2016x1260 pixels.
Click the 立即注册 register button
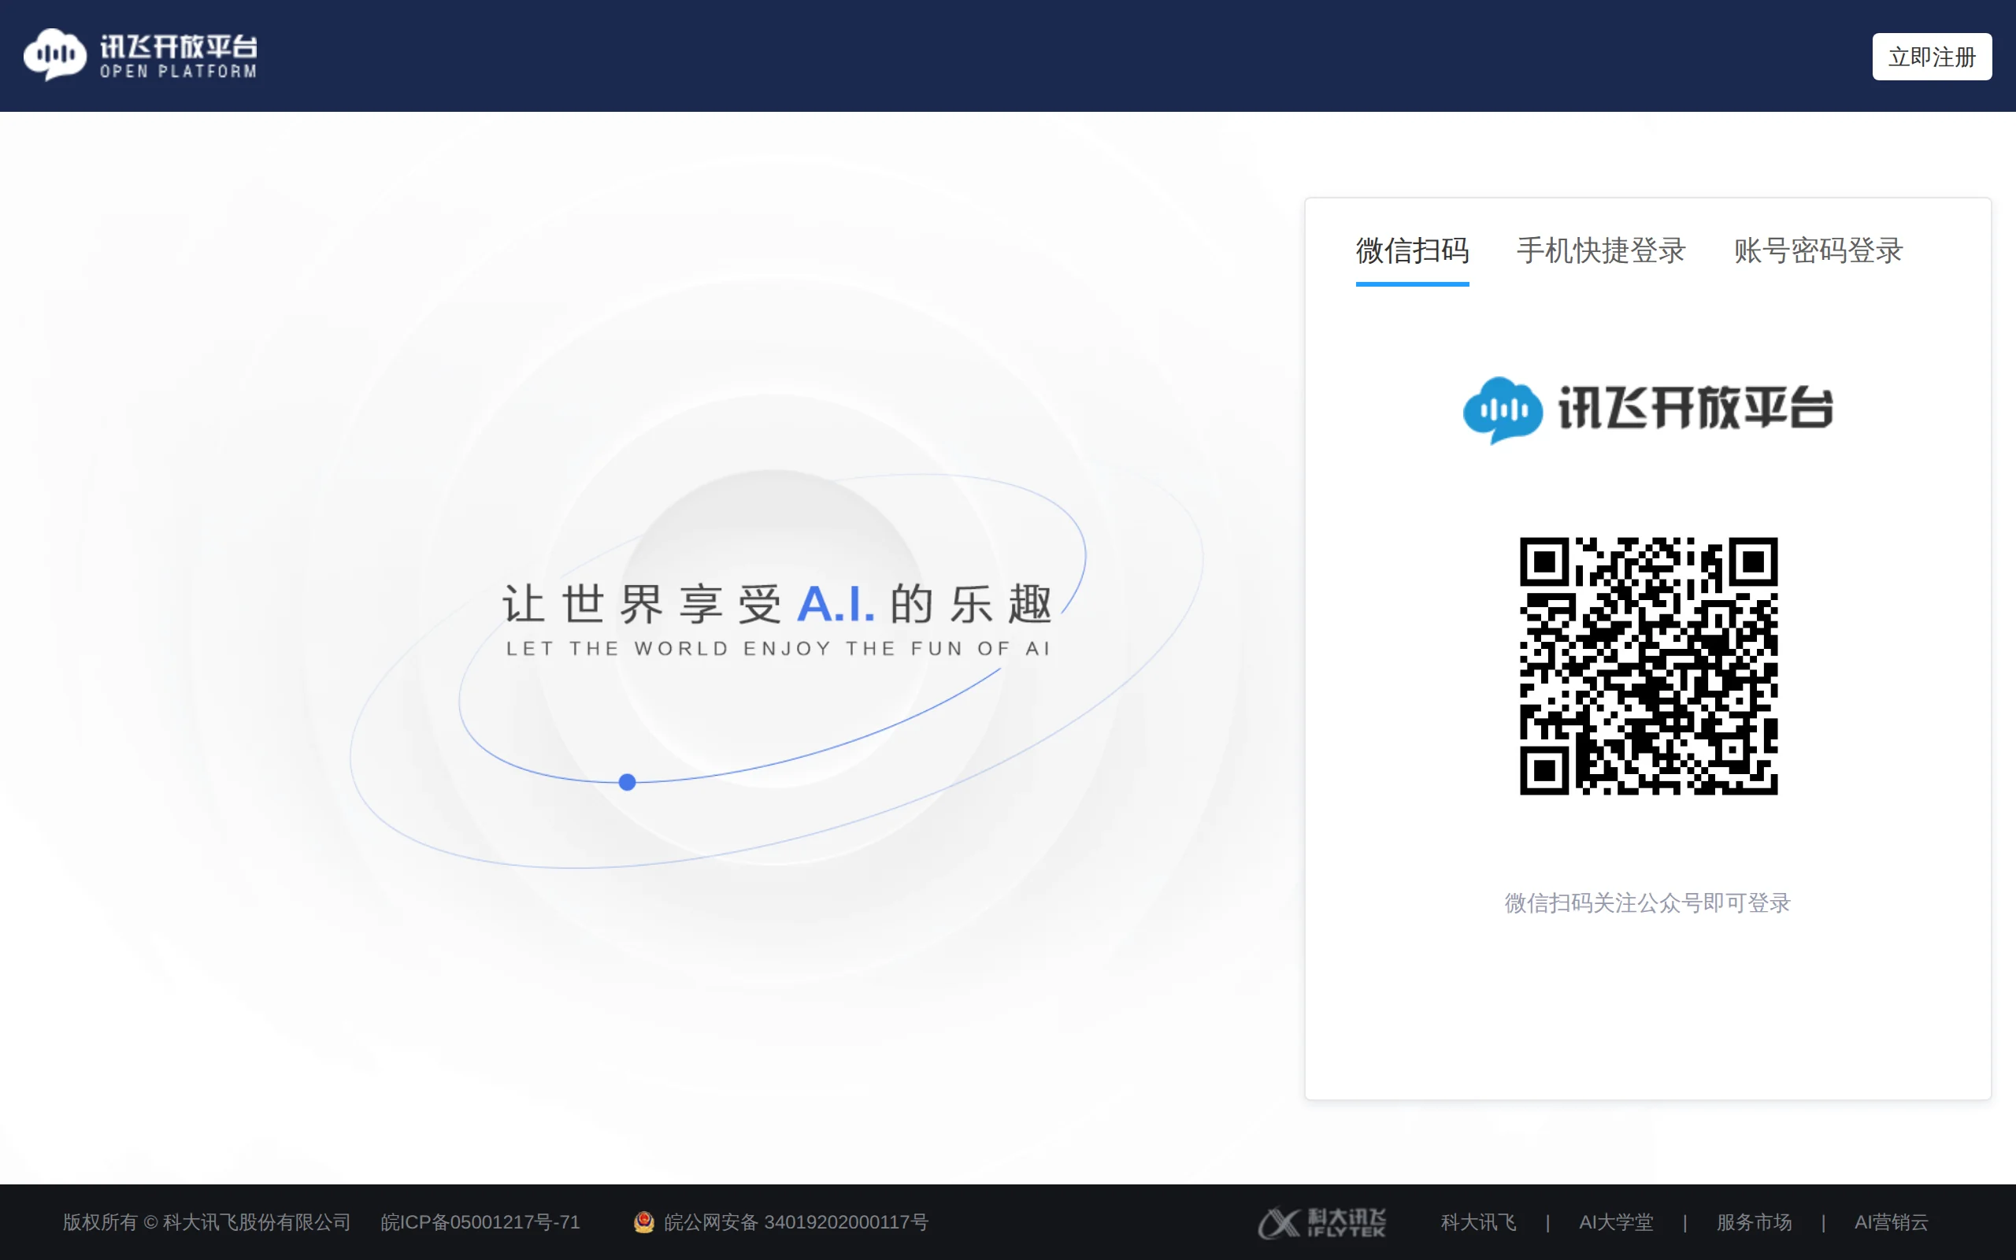1931,57
